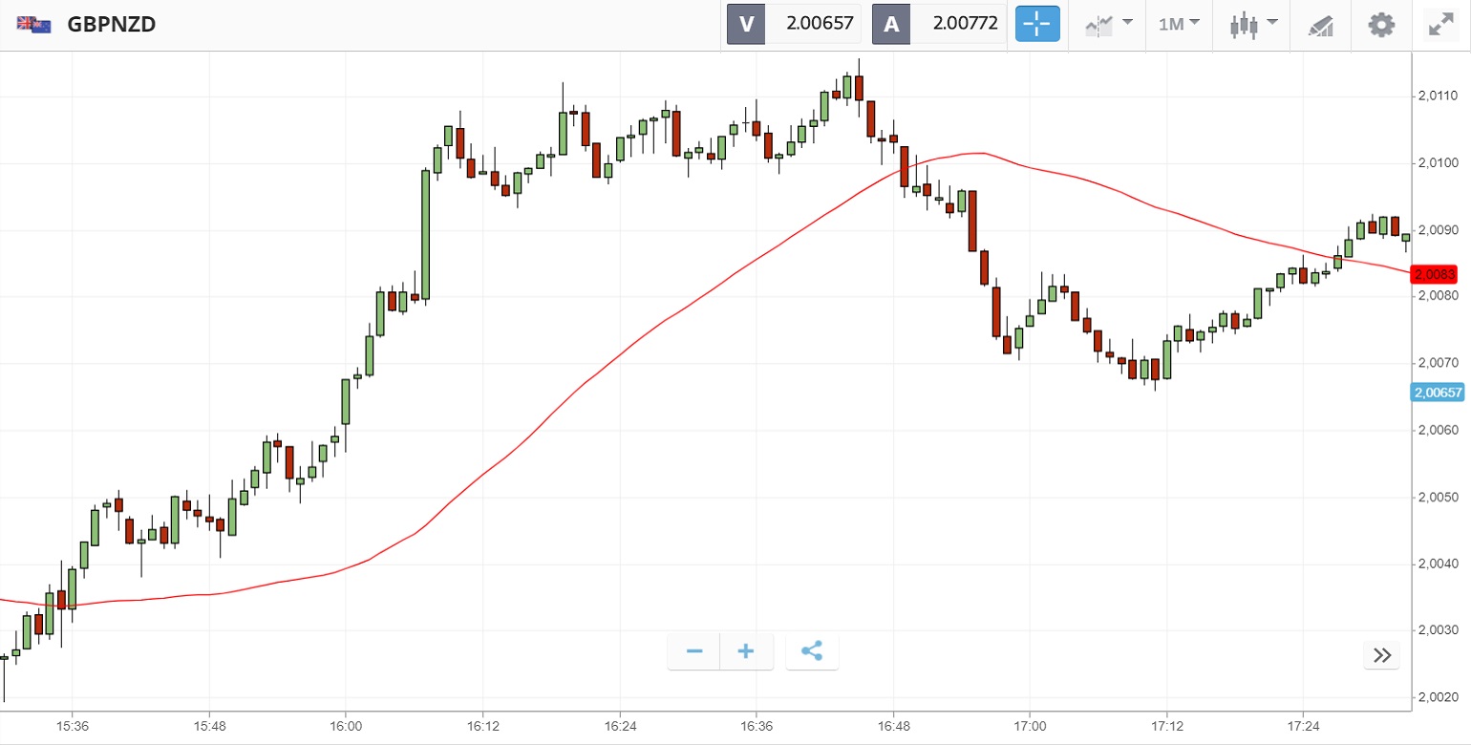The width and height of the screenshot is (1471, 745).
Task: Zoom out the chart with minus
Action: point(694,651)
